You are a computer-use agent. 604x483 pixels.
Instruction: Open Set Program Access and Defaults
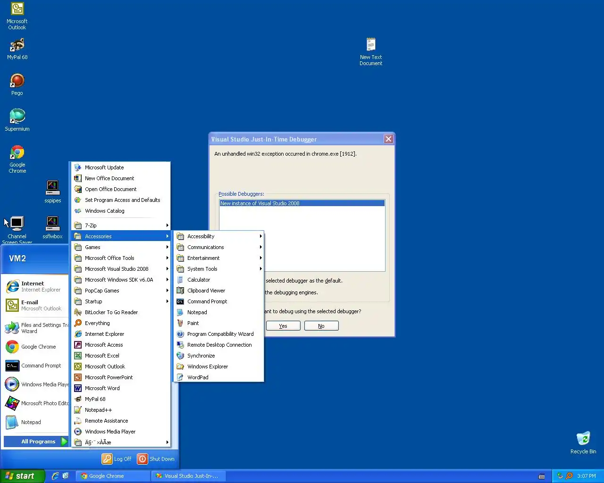pos(121,200)
